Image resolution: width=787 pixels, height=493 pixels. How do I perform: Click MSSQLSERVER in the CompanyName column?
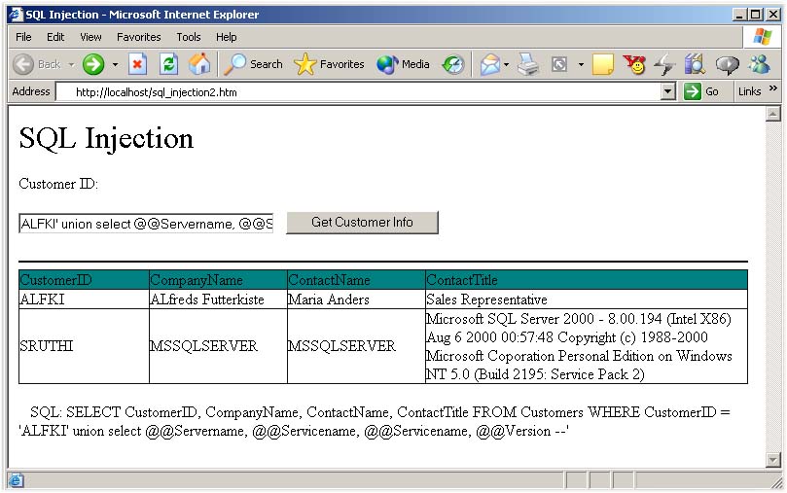pyautogui.click(x=218, y=346)
